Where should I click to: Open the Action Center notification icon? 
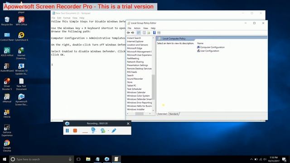point(284,159)
